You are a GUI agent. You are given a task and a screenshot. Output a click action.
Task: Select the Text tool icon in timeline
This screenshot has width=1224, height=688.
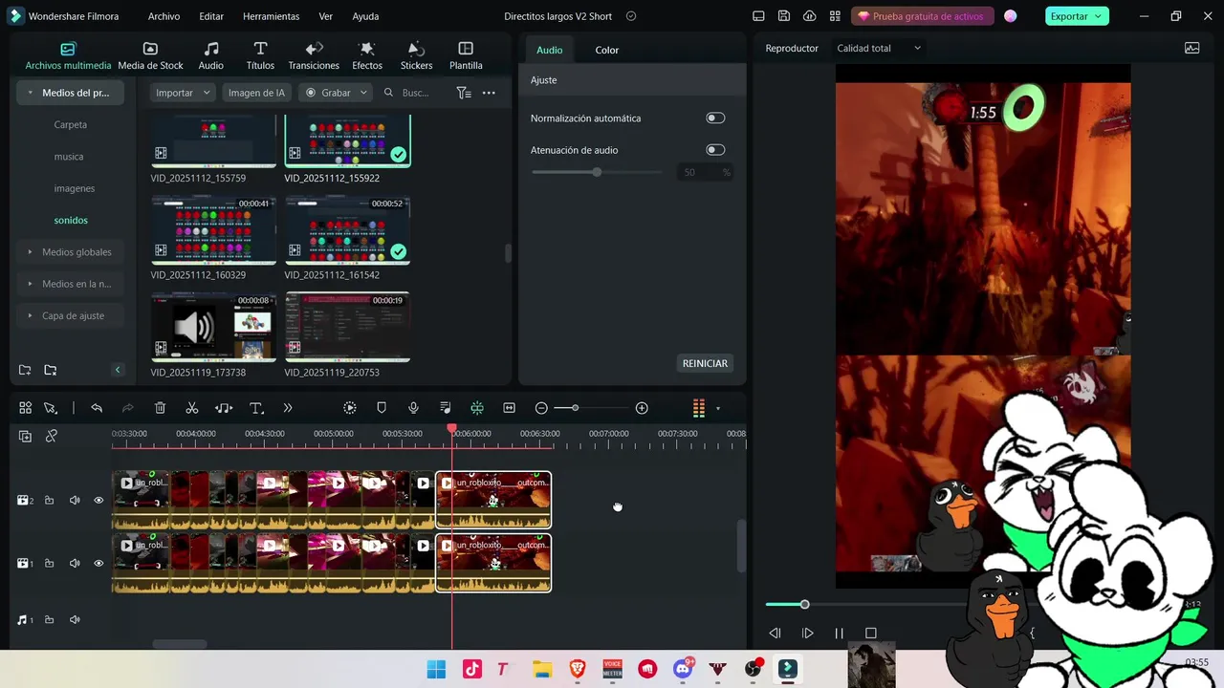[x=256, y=408]
